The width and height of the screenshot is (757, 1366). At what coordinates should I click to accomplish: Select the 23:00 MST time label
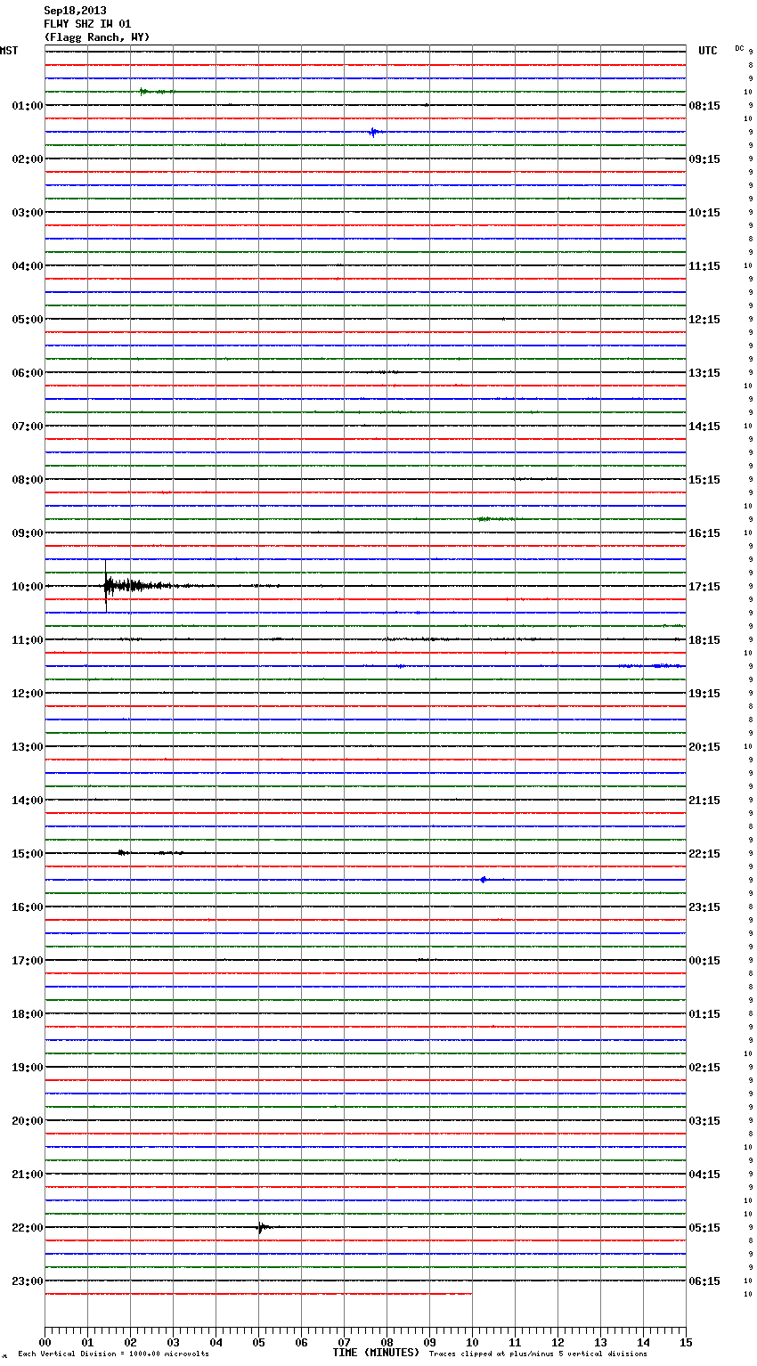[27, 1281]
